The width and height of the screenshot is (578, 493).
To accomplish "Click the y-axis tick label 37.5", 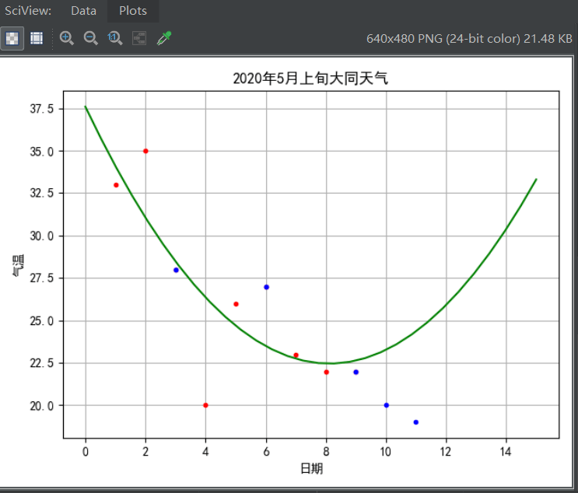I will 42,109.
